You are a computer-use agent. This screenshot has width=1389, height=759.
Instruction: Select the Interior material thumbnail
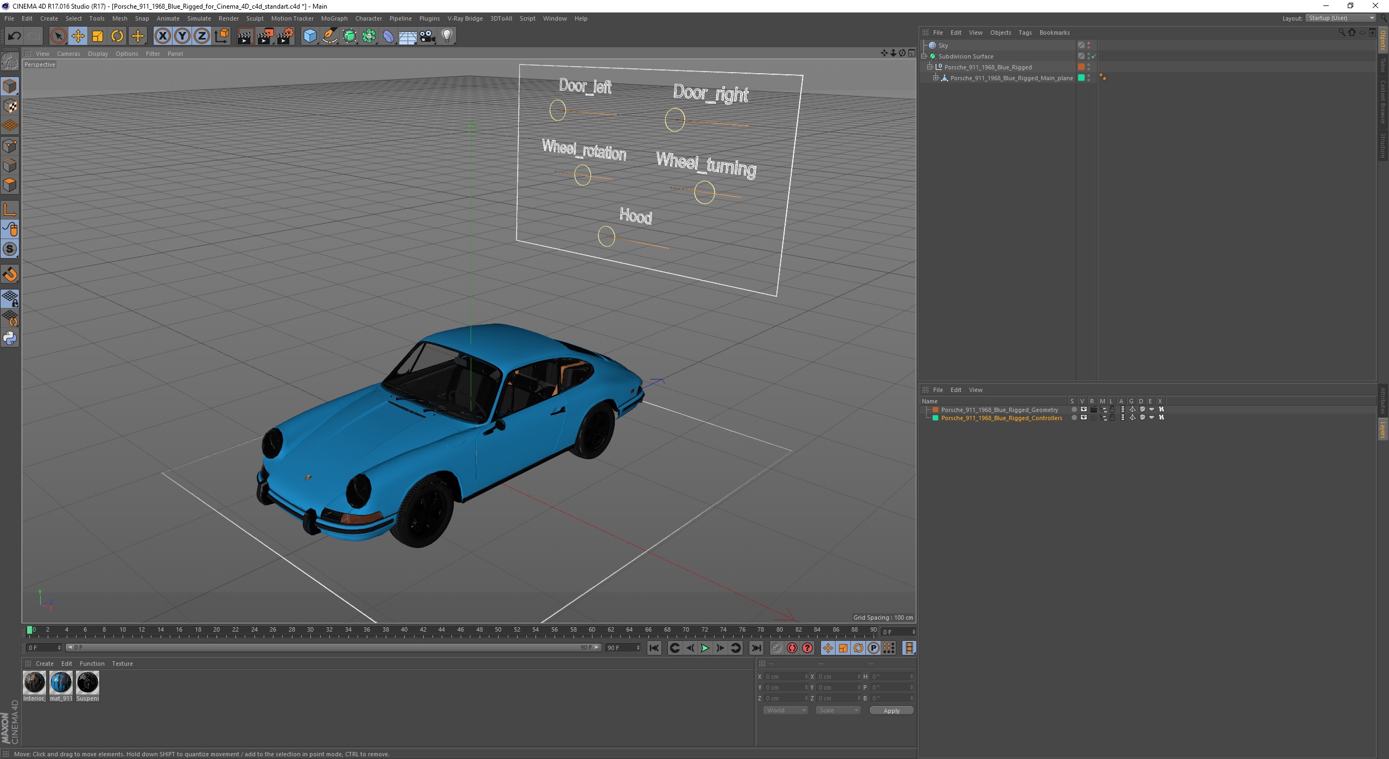pos(34,683)
